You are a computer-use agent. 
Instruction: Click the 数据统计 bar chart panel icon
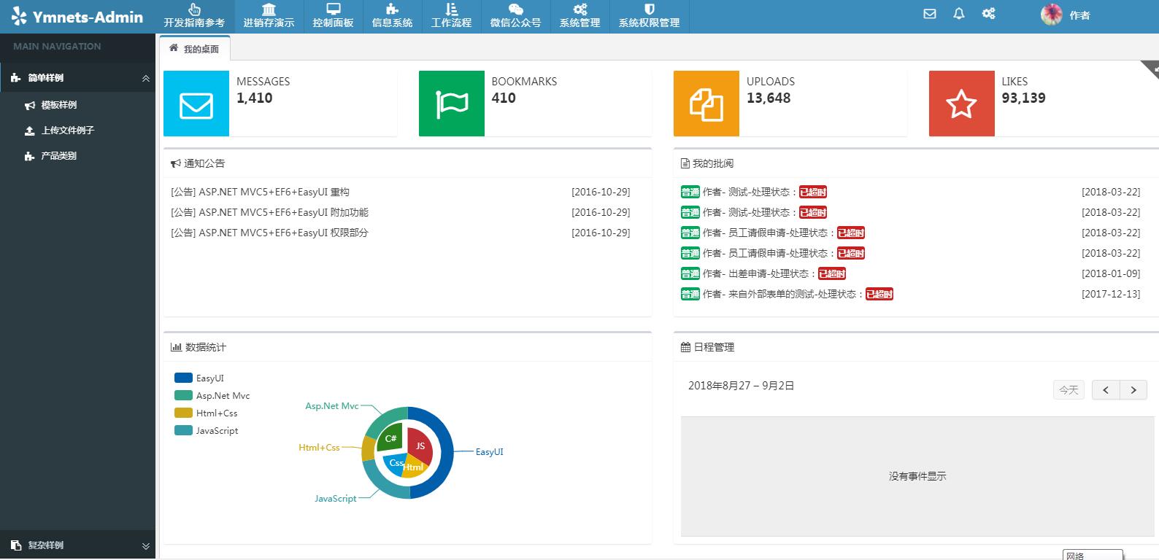(x=176, y=348)
